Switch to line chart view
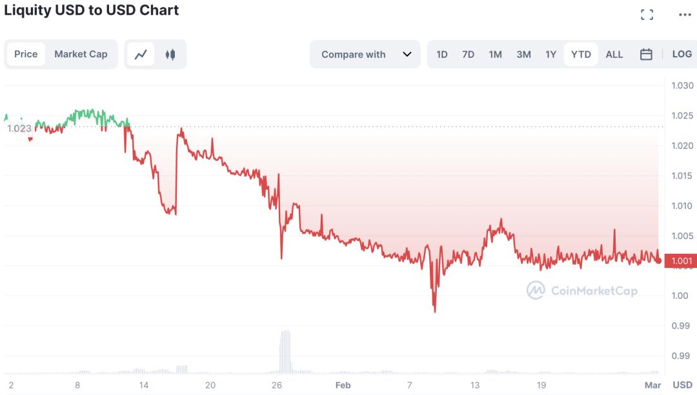 click(141, 54)
